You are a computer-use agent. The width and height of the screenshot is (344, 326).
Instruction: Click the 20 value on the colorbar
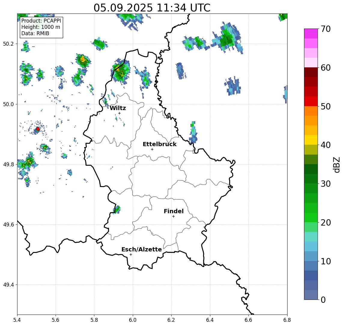pos(326,222)
